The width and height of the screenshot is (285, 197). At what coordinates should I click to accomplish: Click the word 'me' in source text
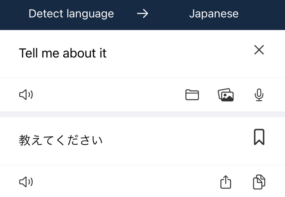(x=50, y=53)
